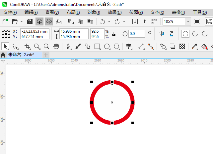Click the object width field
This screenshot has height=154, width=213.
[74, 31]
